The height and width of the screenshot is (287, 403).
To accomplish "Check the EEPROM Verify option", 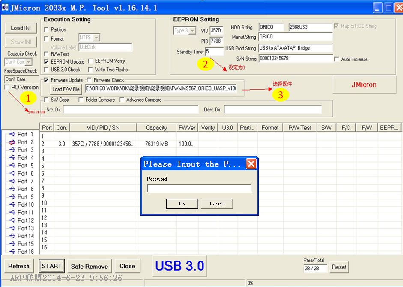I will click(x=90, y=61).
